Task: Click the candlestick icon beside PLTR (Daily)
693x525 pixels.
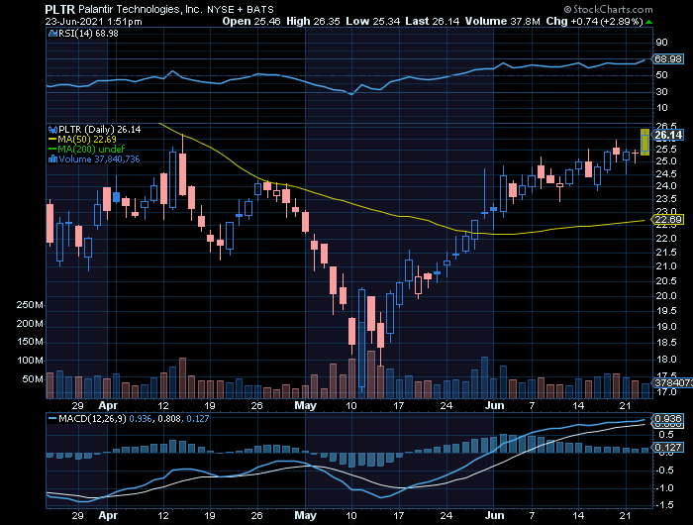Action: tap(53, 130)
